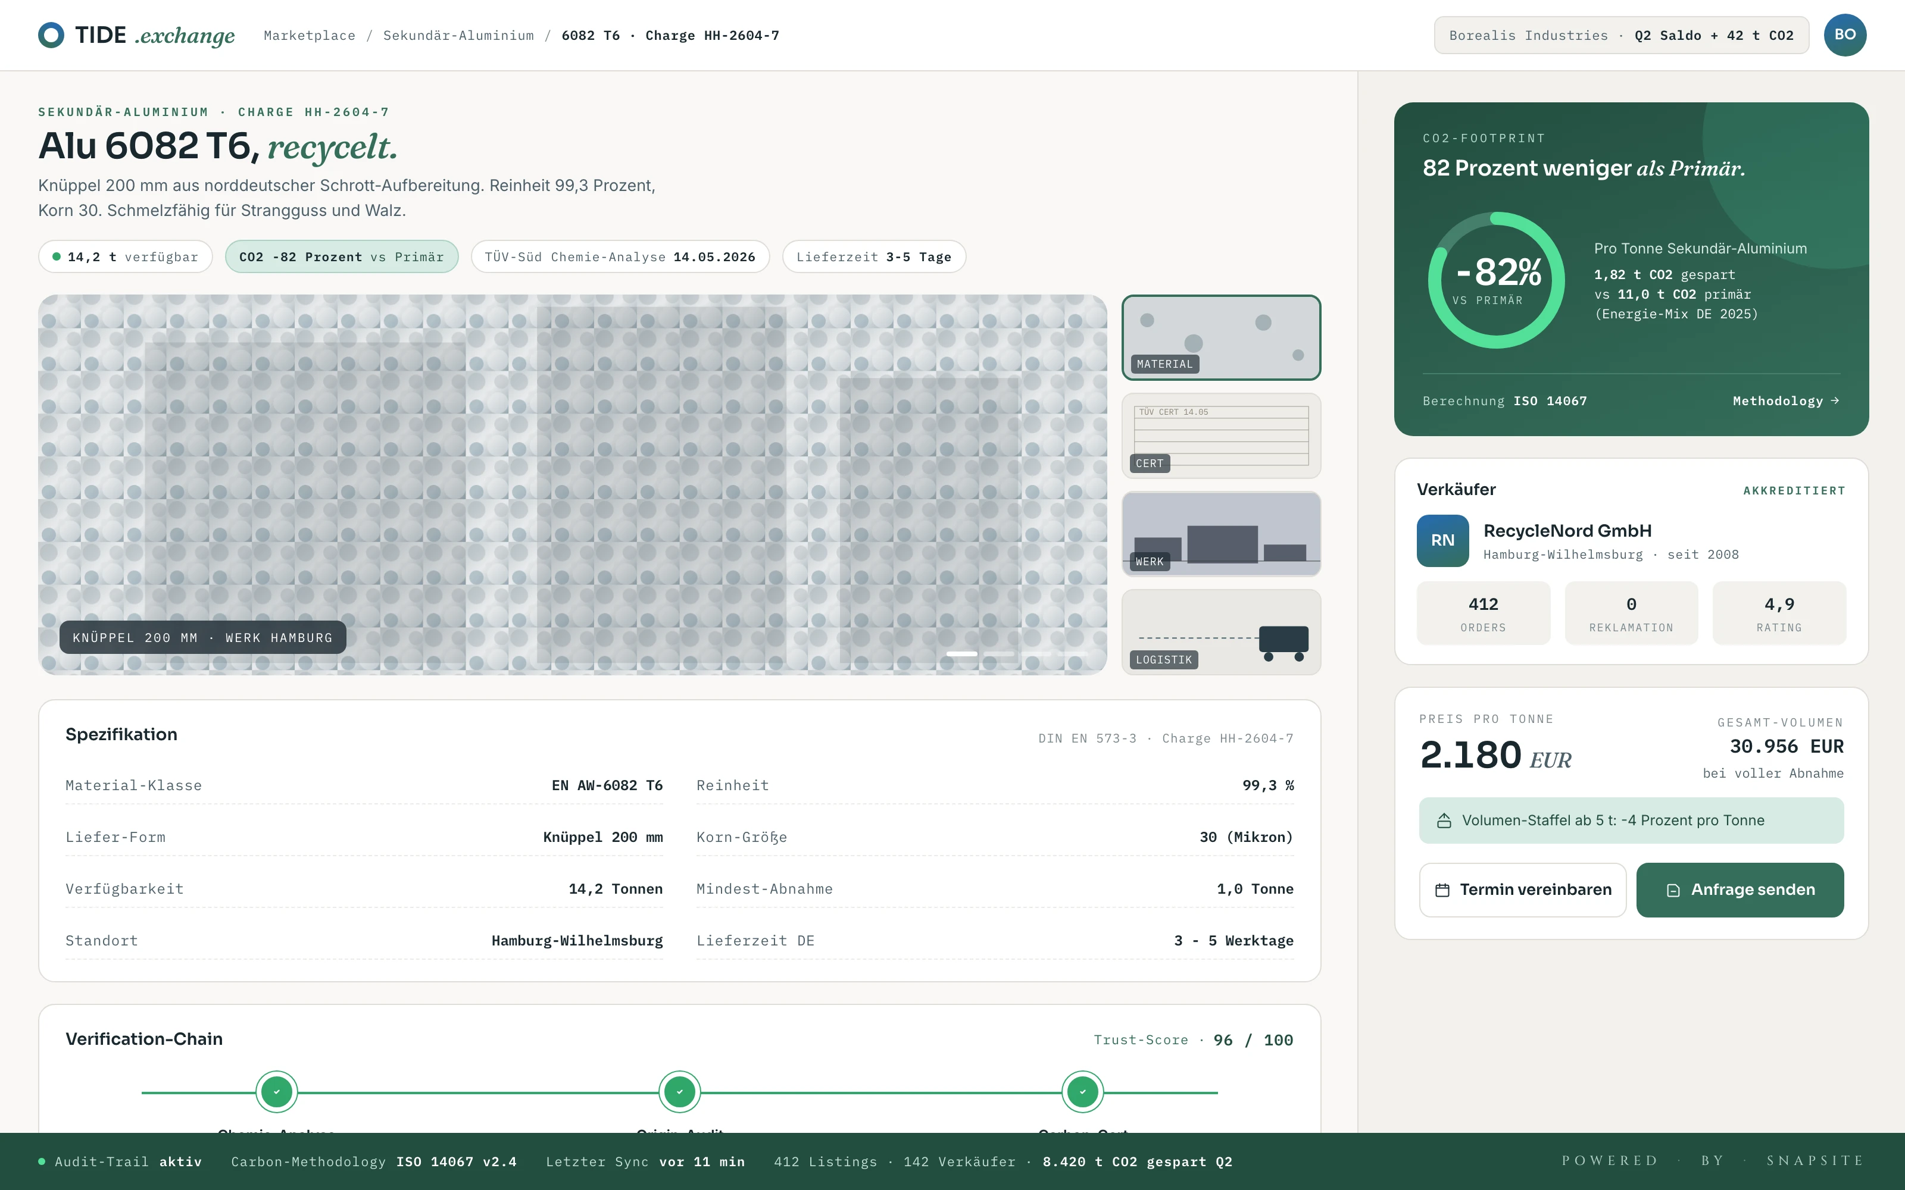This screenshot has height=1190, width=1905.
Task: Click POWERED BY SNAPSITE footer text
Action: [1713, 1161]
